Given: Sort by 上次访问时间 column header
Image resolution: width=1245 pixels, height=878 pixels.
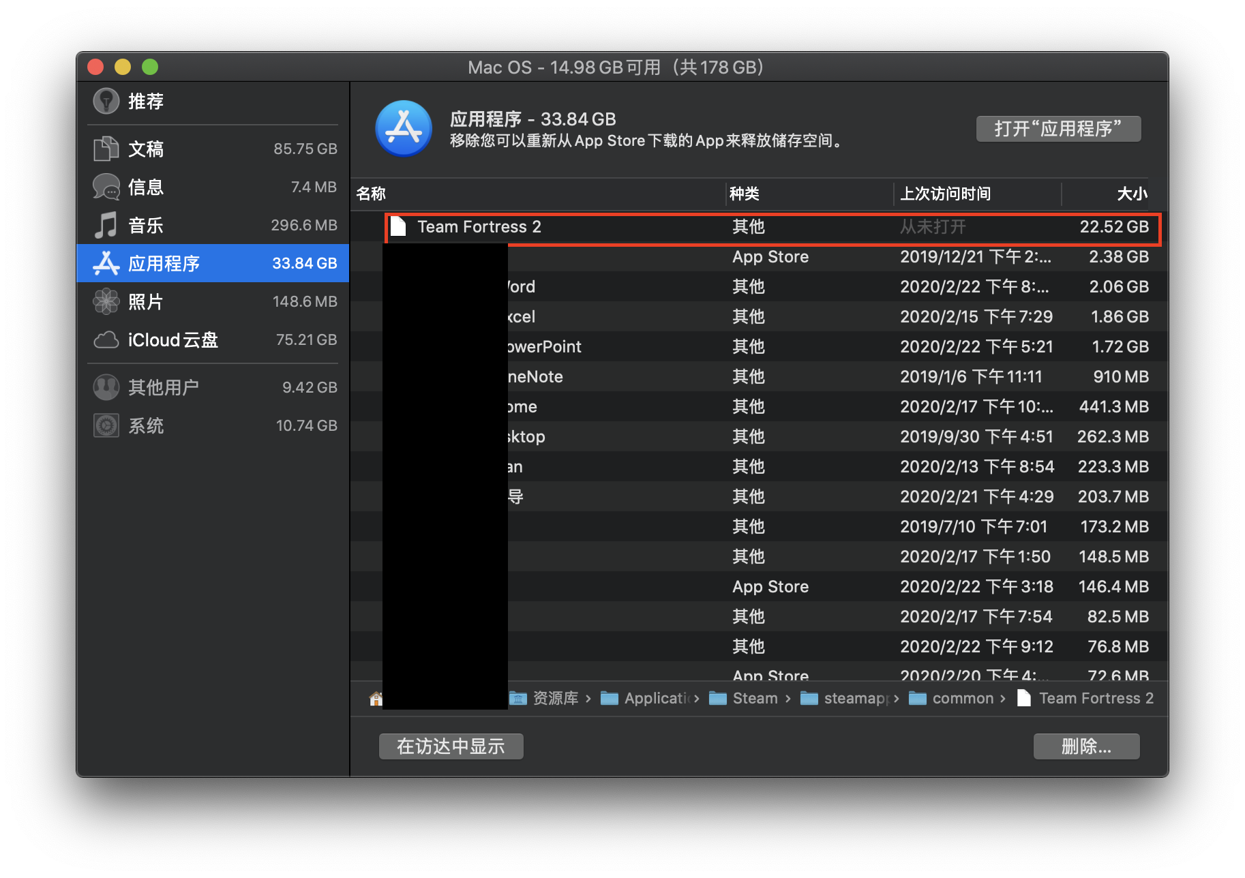Looking at the screenshot, I should 945,194.
